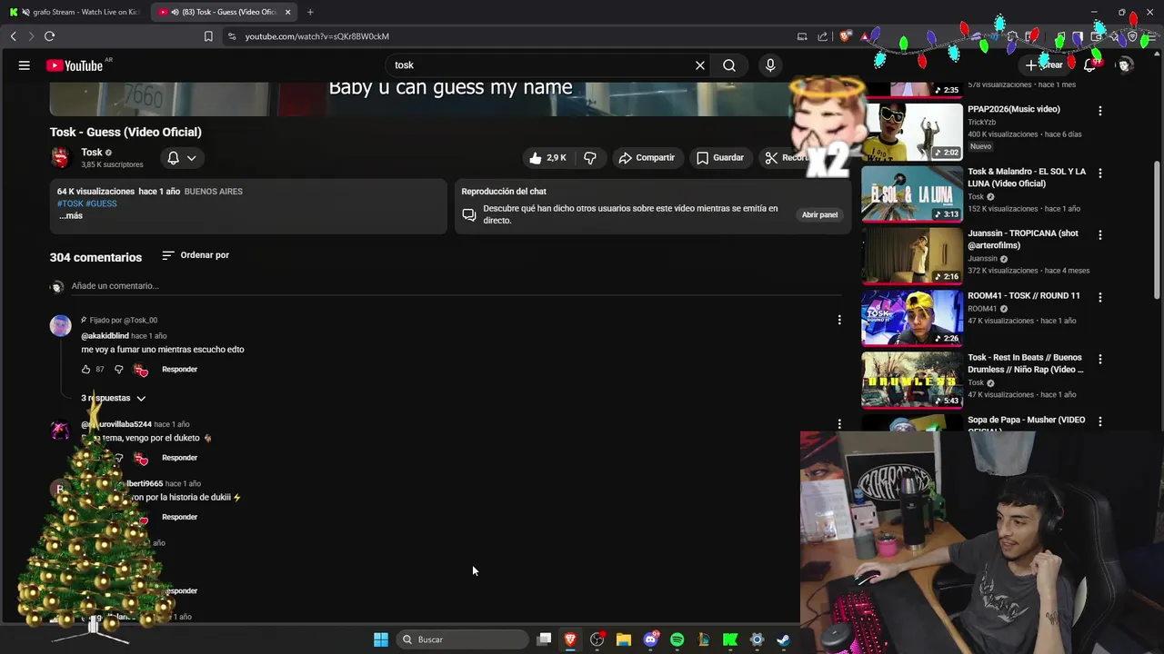Click the cast screen icon in address bar
This screenshot has height=654, width=1164.
click(802, 36)
